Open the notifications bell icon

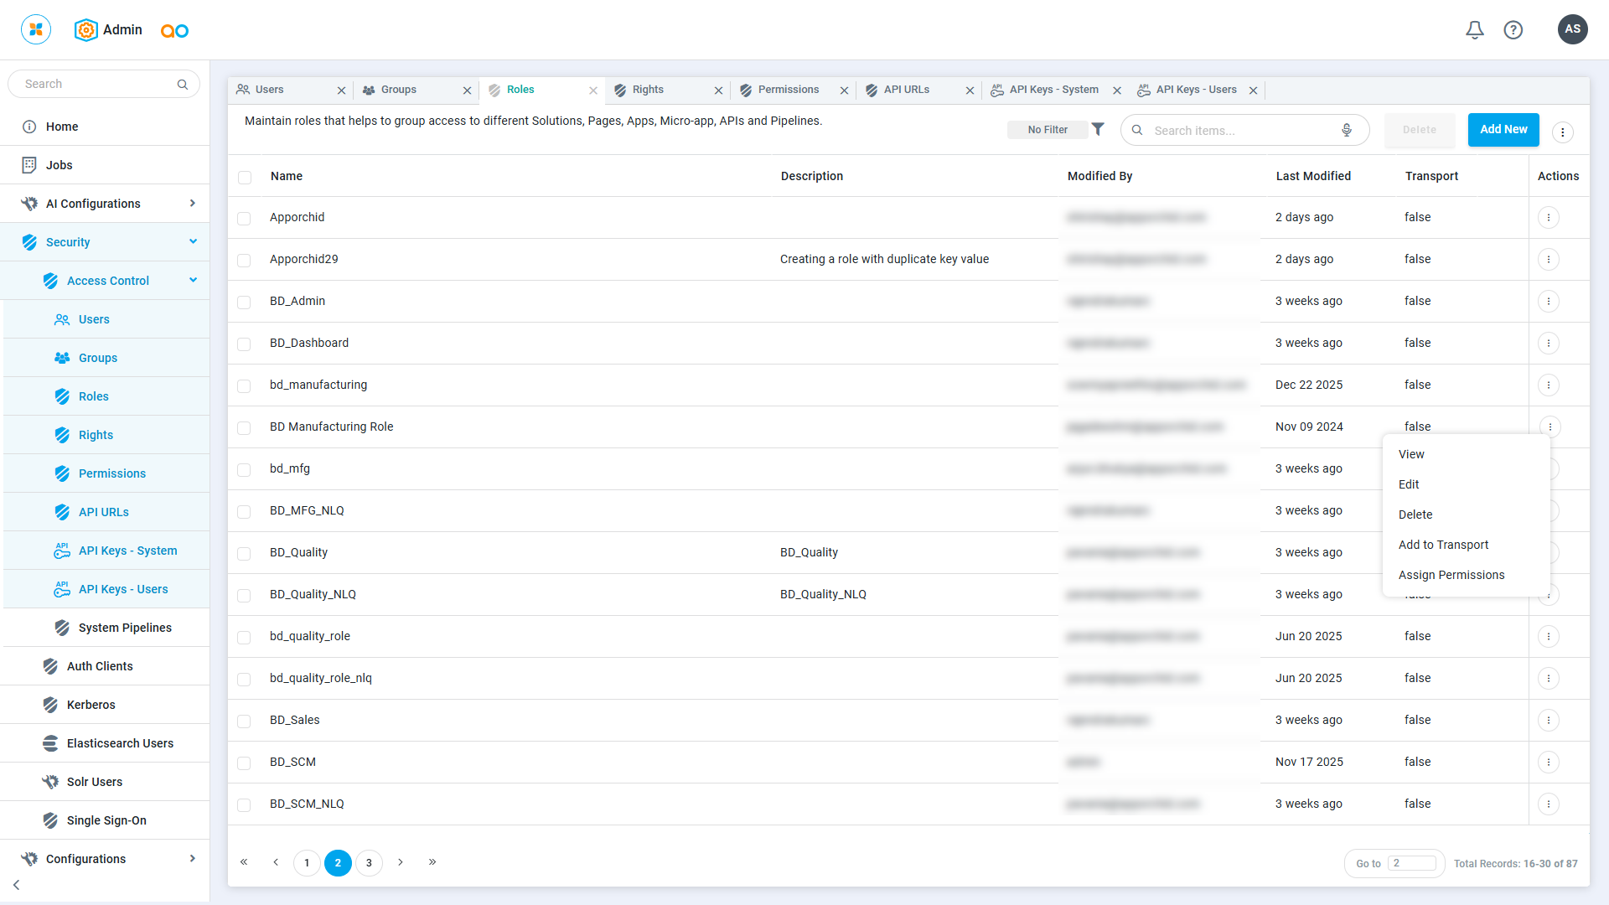[x=1474, y=30]
